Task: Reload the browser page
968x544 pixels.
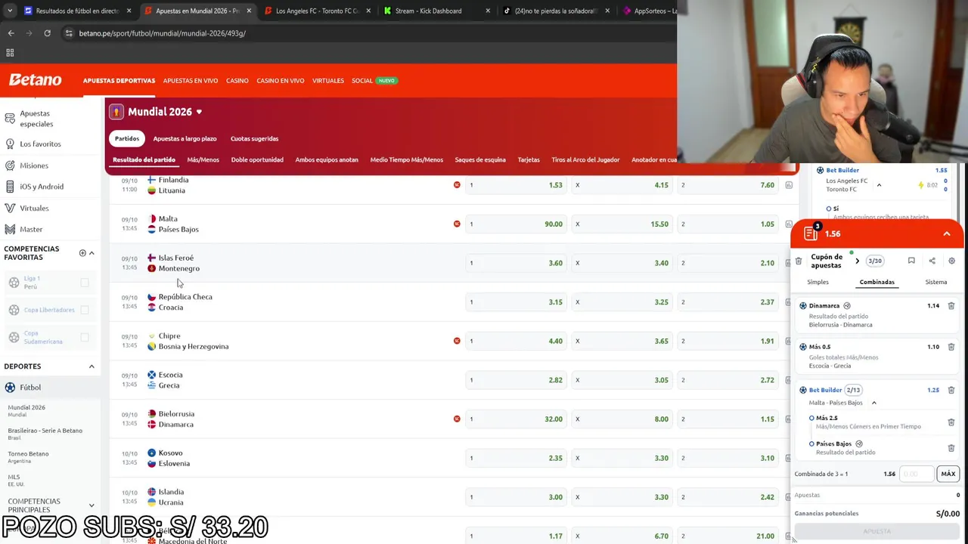Action: click(x=47, y=33)
